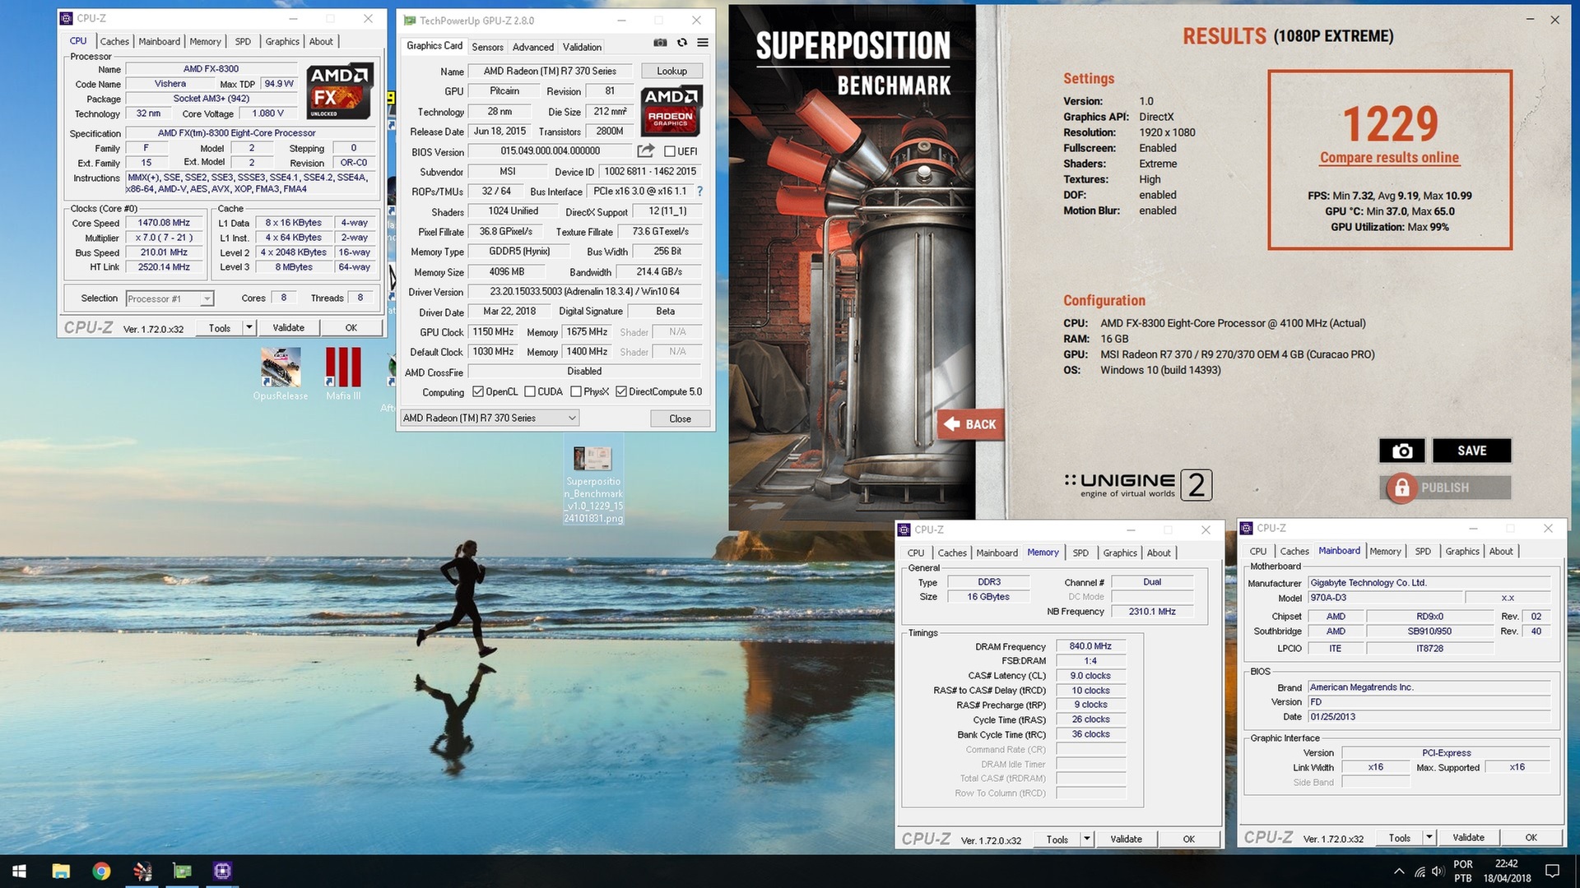Switch to the Graphics tab in the CPU-Z Mainboard window
Image resolution: width=1580 pixels, height=888 pixels.
(x=1462, y=551)
